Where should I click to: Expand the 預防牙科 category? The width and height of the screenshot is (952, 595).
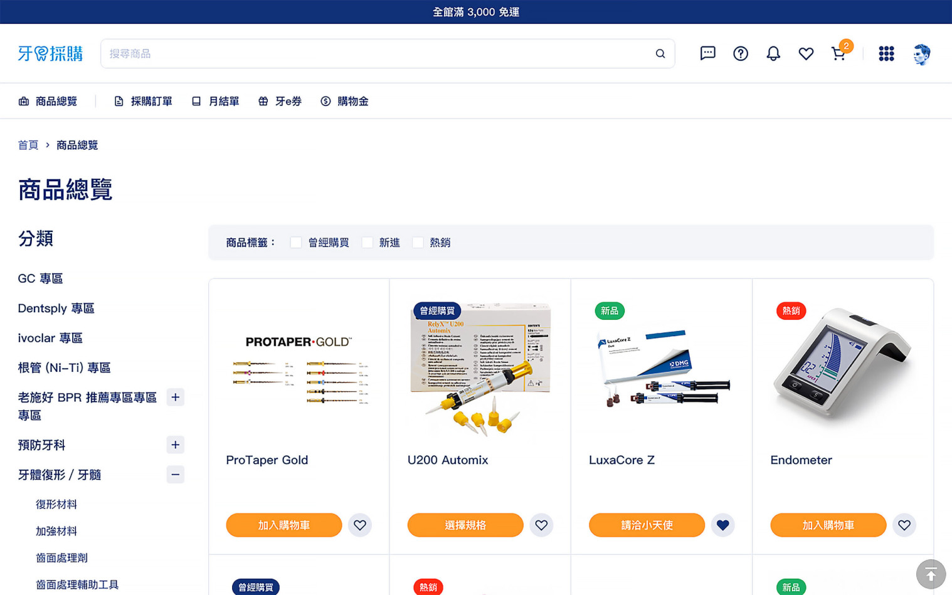click(x=176, y=445)
